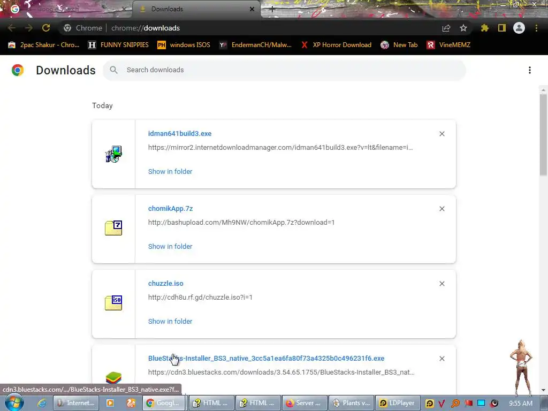The height and width of the screenshot is (411, 548).
Task: Open the VineMEMZ bookmark
Action: pyautogui.click(x=448, y=45)
